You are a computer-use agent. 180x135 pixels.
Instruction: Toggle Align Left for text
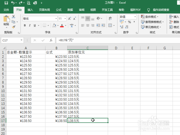[x=83, y=25]
